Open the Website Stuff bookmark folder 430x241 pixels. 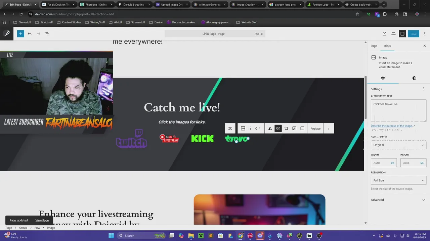[x=247, y=22]
